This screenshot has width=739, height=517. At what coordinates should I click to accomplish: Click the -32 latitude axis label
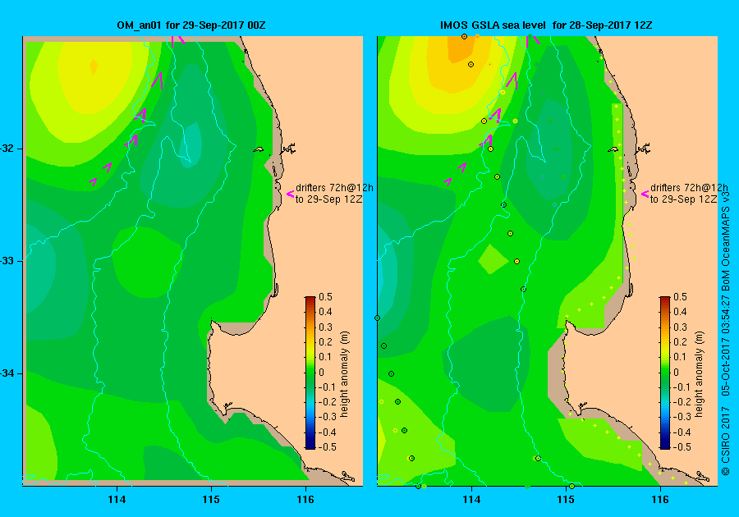coord(8,149)
